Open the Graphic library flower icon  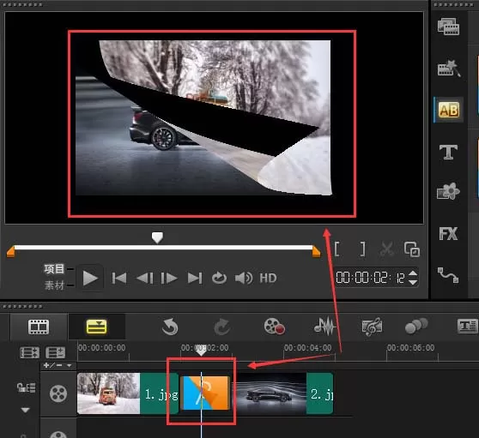coord(448,191)
